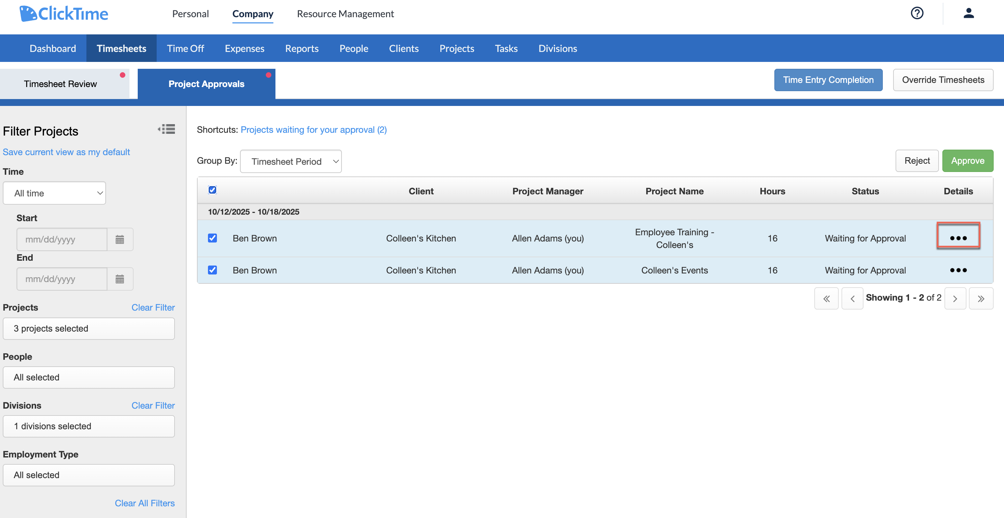
Task: Open Projects waiting for your approval shortcut
Action: (314, 130)
